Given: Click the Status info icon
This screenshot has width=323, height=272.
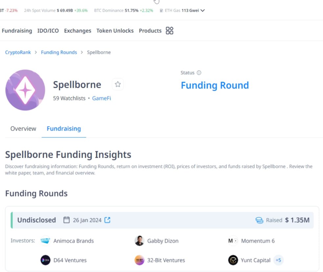Looking at the screenshot, I should (x=199, y=73).
